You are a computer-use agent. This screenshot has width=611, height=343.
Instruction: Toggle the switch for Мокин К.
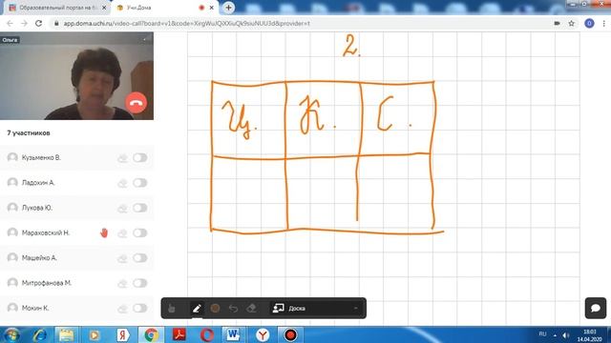coord(139,308)
